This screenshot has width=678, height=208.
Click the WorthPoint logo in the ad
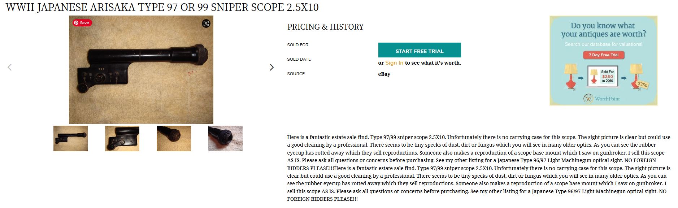click(x=602, y=98)
